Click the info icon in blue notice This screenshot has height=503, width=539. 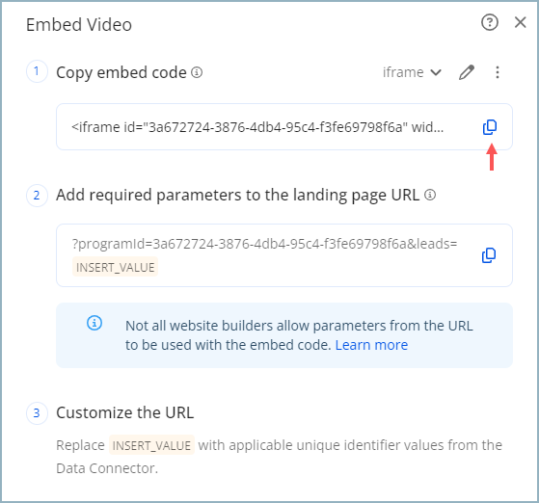(94, 323)
